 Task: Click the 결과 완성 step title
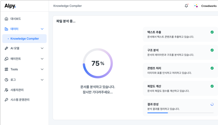(153, 104)
